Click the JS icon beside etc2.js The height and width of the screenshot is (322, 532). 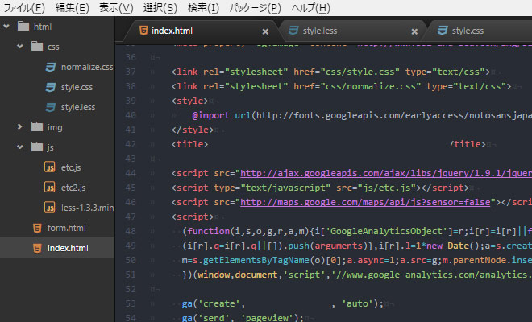(50, 187)
